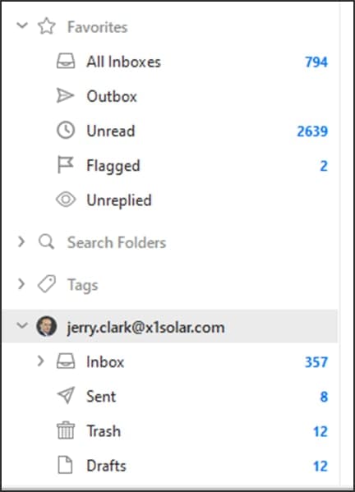This screenshot has width=355, height=492.
Task: Expand the Search Folders chevron
Action: point(21,241)
